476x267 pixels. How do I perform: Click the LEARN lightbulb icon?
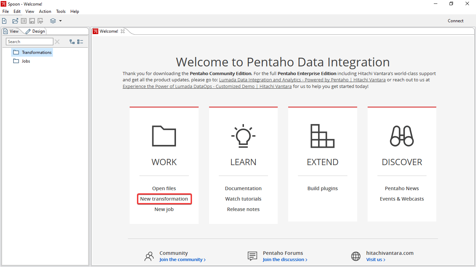[243, 136]
